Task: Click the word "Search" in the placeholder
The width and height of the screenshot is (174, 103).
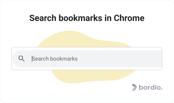Action: tap(40, 59)
